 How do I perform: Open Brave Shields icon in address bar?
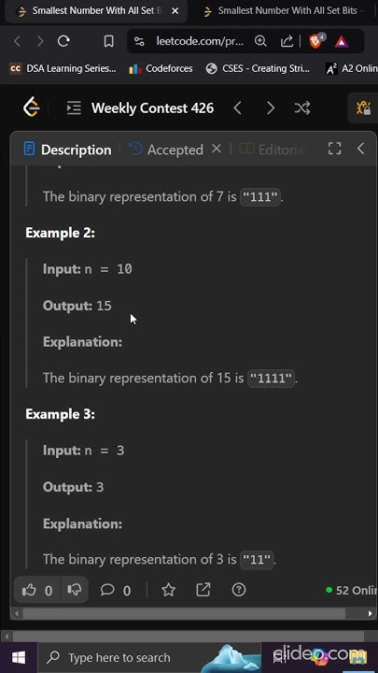coord(316,41)
